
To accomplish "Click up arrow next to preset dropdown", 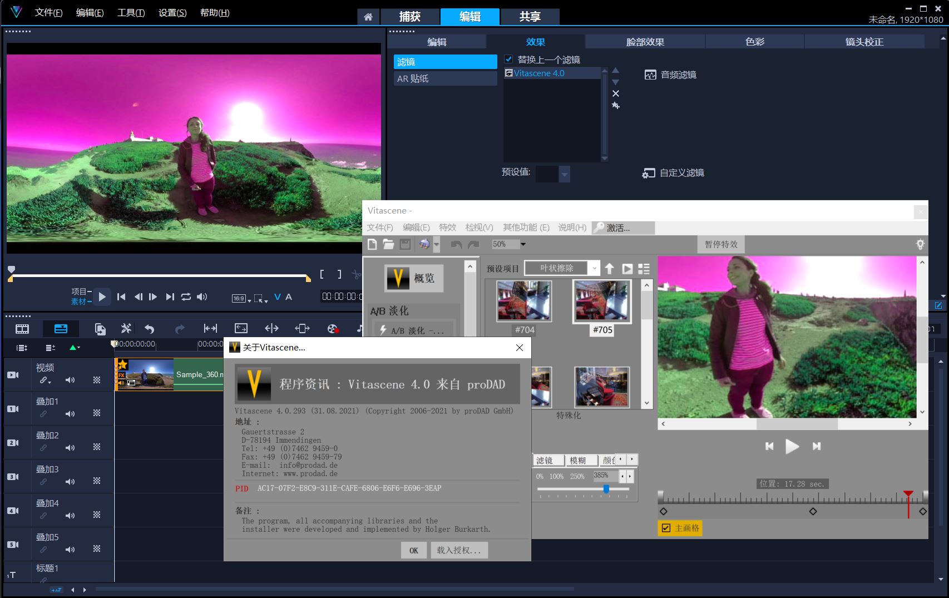I will tap(610, 269).
